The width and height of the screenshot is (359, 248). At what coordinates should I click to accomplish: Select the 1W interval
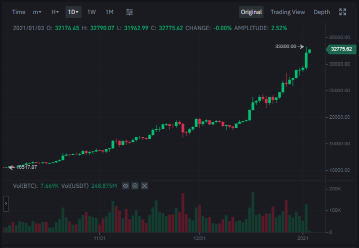click(91, 12)
